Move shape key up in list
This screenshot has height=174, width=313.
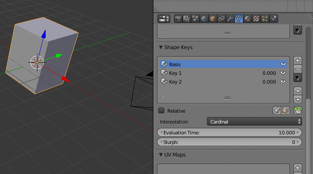click(x=298, y=91)
